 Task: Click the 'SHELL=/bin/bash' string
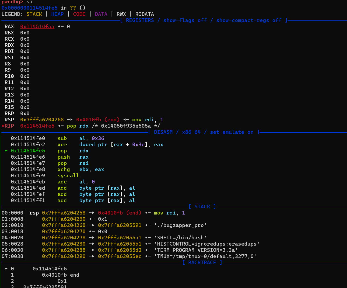coord(181,238)
